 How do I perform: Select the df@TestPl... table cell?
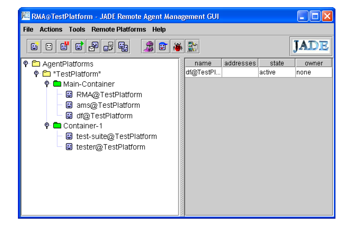(x=203, y=72)
